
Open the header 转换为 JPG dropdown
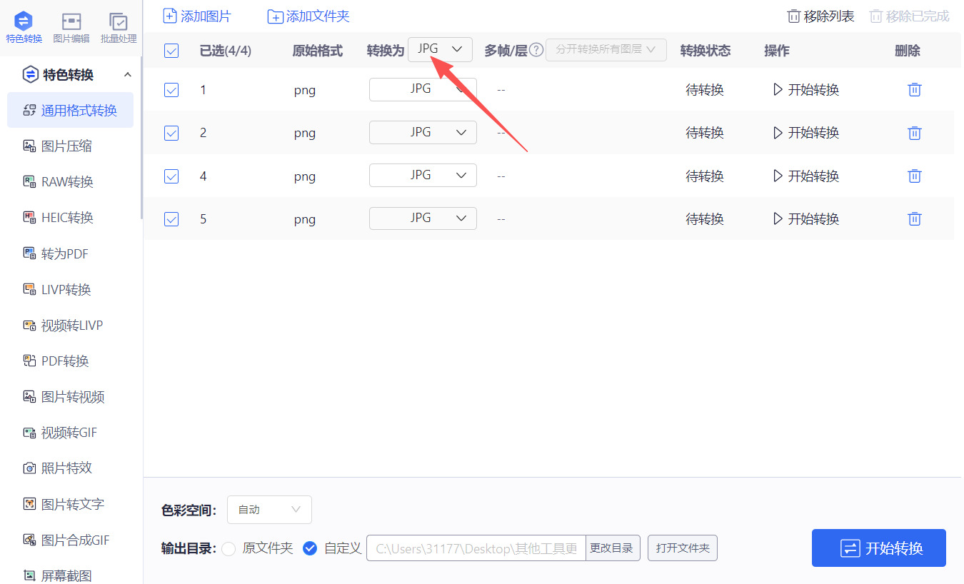tap(440, 49)
